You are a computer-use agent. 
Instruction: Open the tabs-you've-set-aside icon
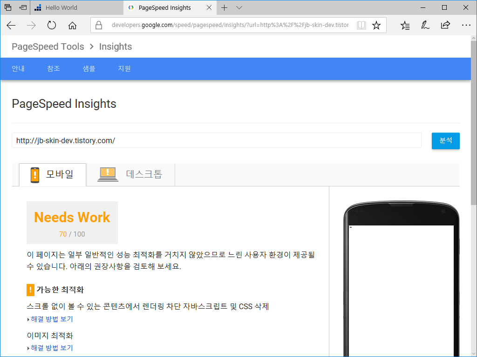coord(8,7)
